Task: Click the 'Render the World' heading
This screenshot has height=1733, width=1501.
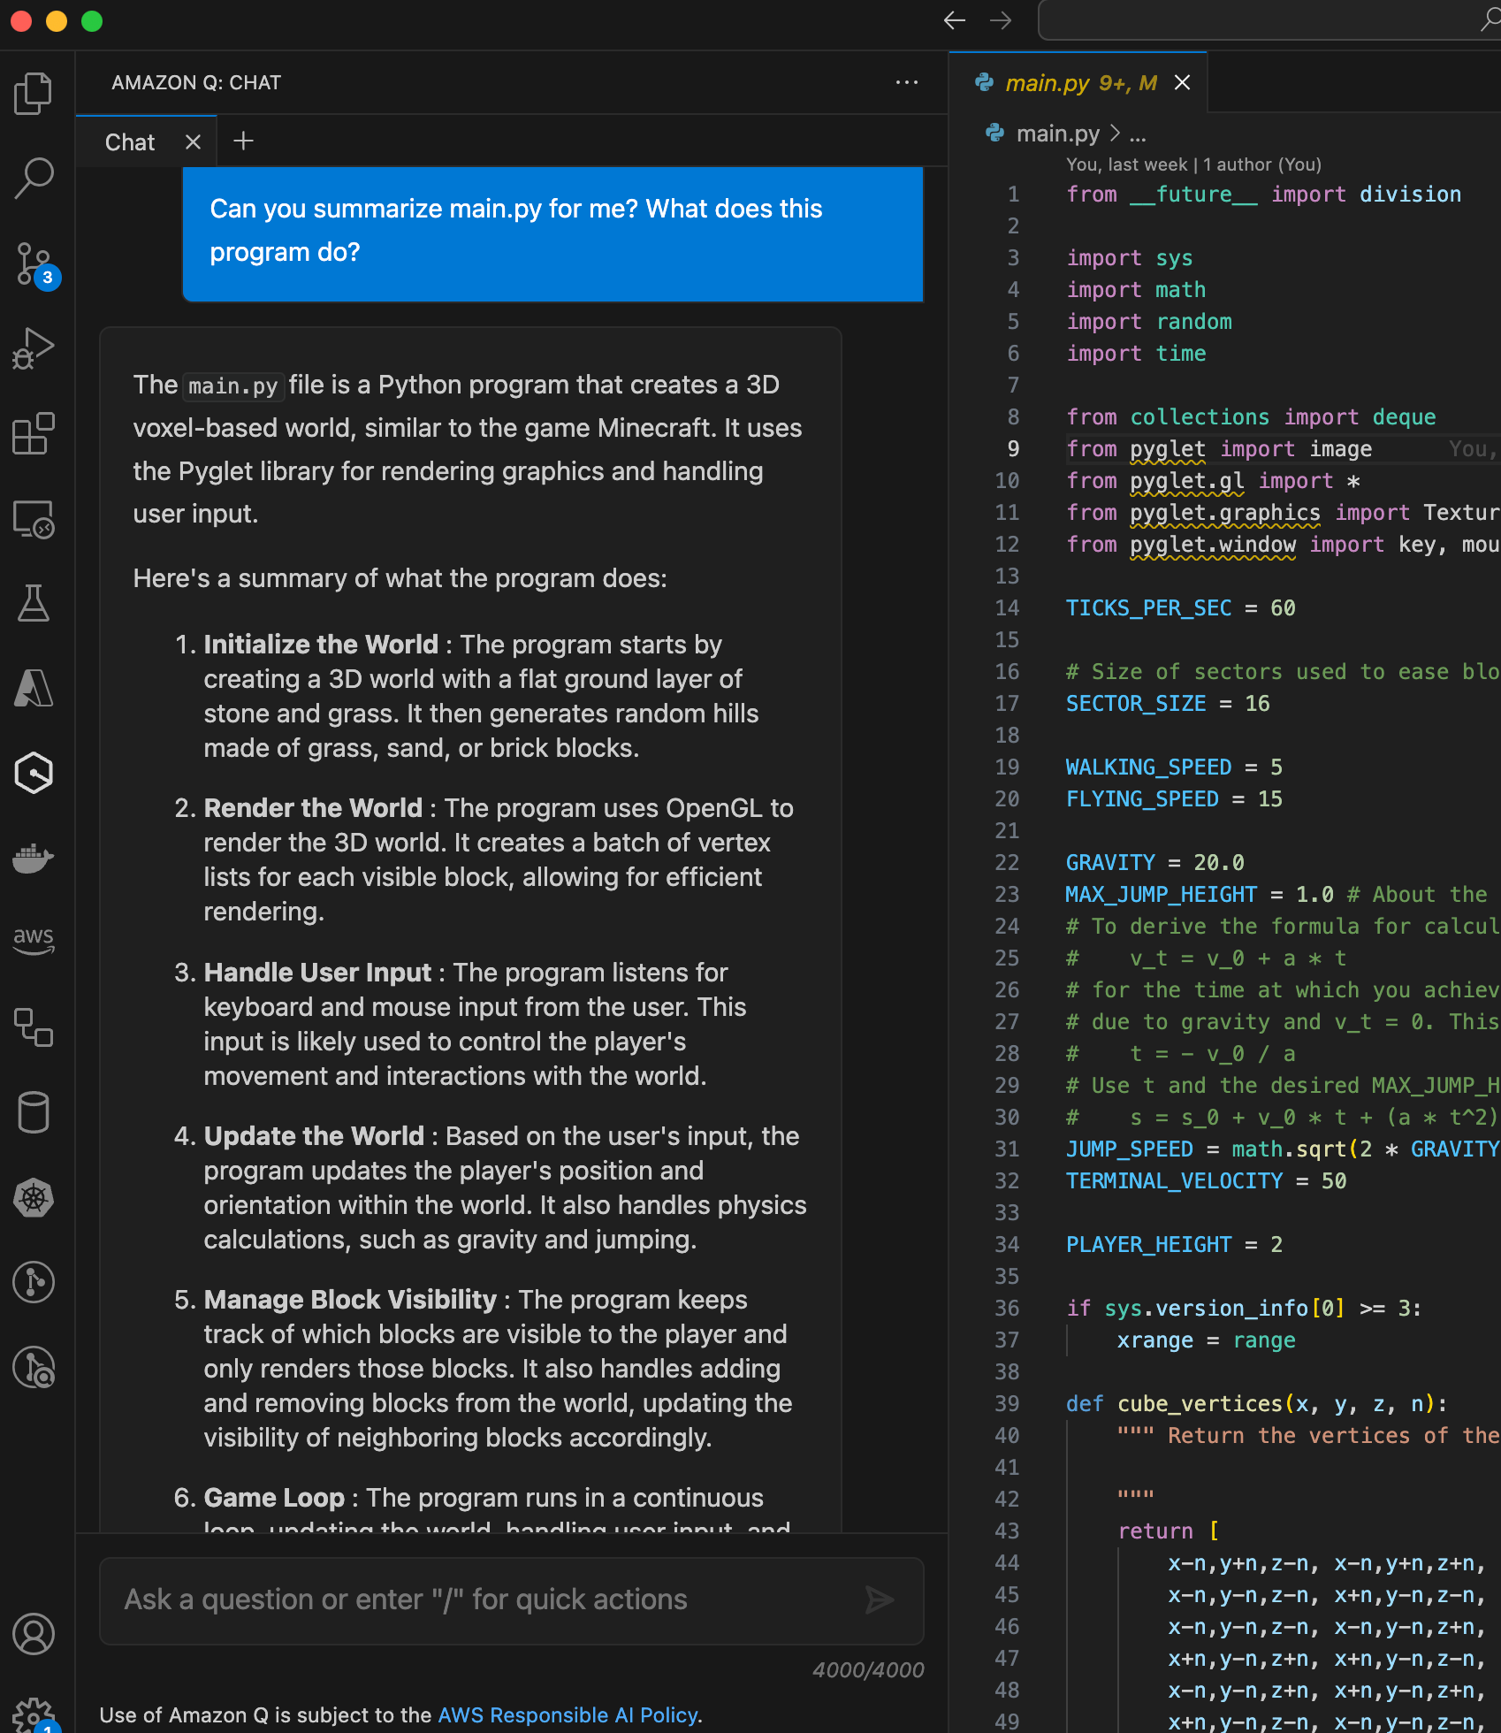Action: point(313,807)
